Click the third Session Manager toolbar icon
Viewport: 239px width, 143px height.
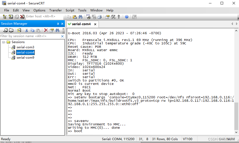(x=19, y=30)
